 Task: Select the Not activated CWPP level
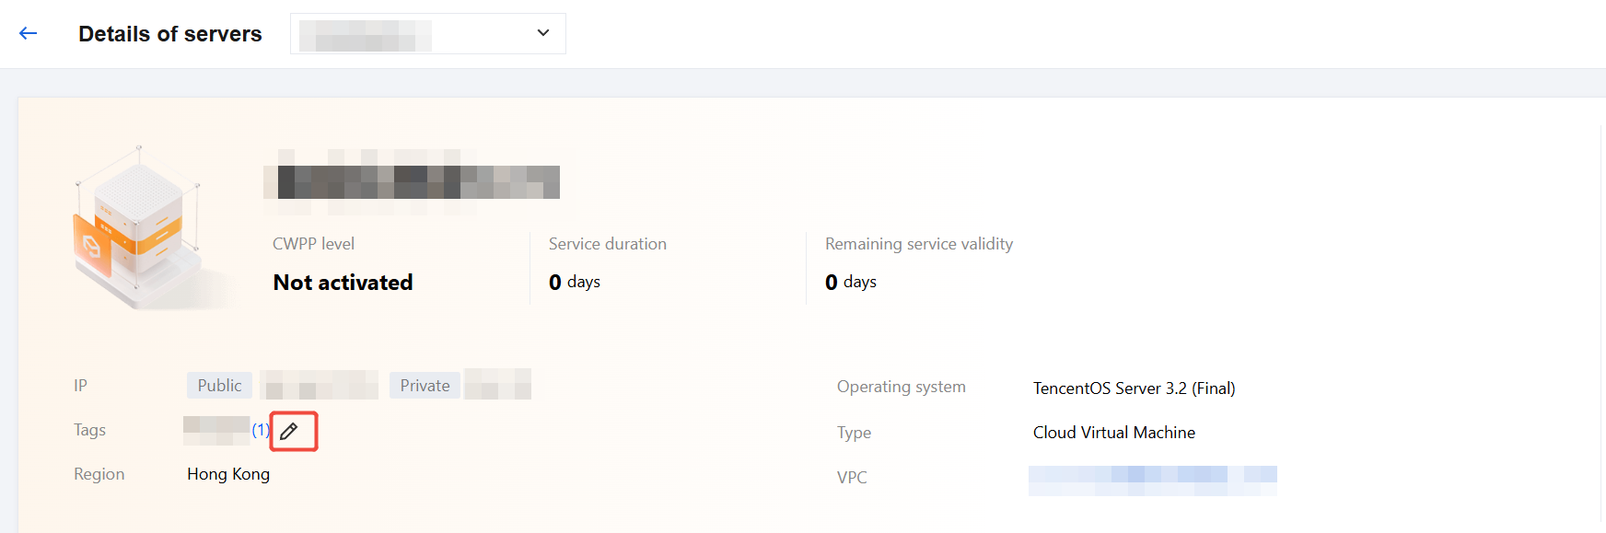pyautogui.click(x=343, y=283)
